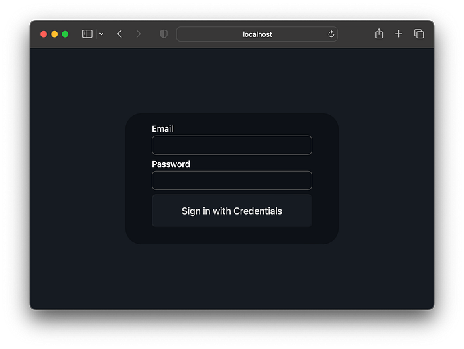Image resolution: width=464 pixels, height=349 pixels.
Task: Open the sidebar dropdown chevron
Action: coord(101,34)
